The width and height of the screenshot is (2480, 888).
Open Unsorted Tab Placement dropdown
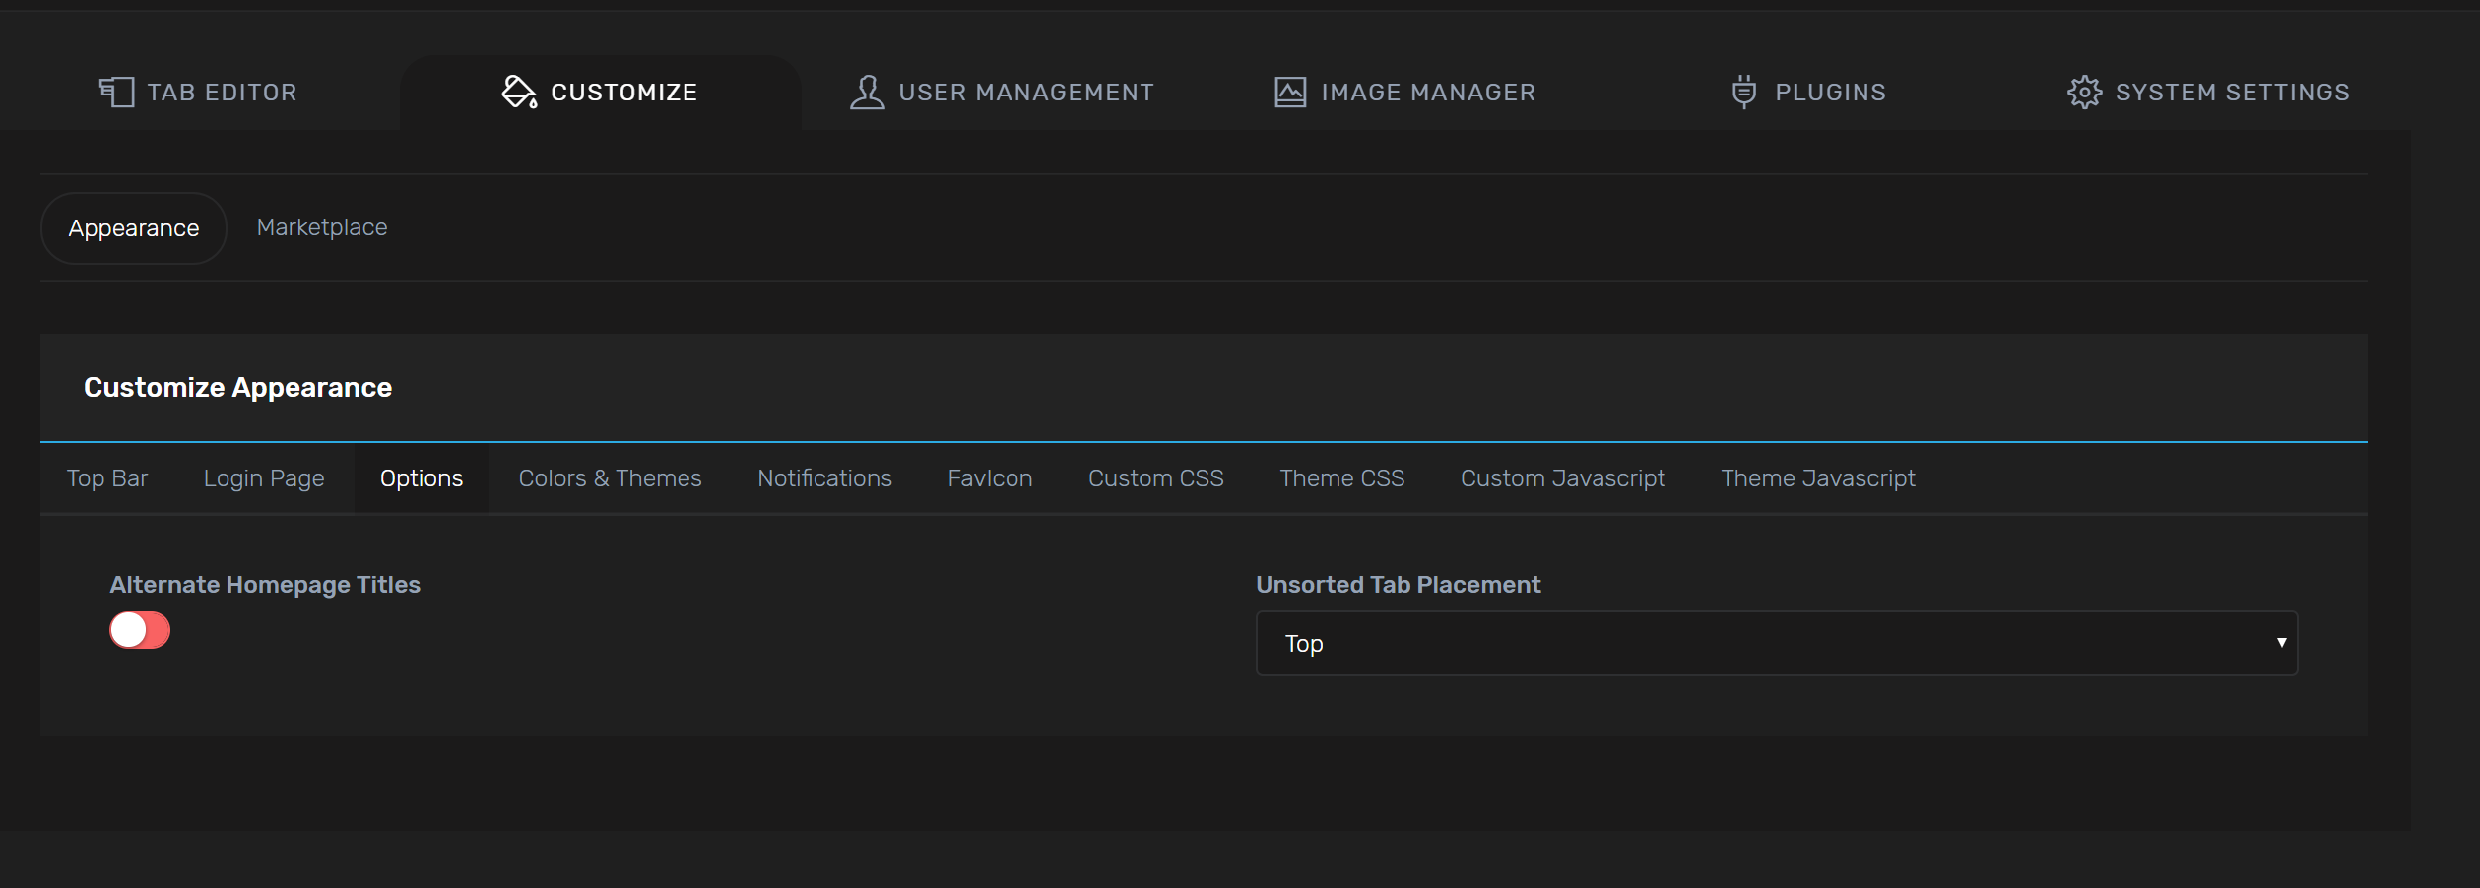tap(1776, 643)
